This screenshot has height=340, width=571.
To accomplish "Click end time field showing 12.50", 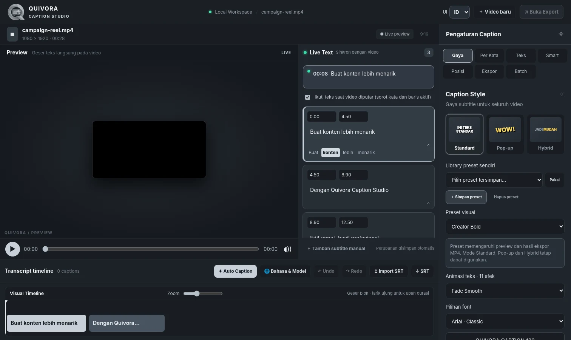I will pos(353,223).
